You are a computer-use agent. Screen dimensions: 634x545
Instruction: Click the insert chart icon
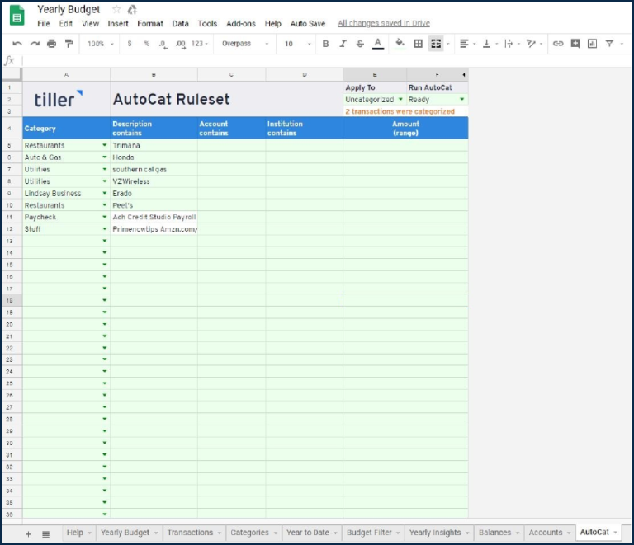click(592, 44)
